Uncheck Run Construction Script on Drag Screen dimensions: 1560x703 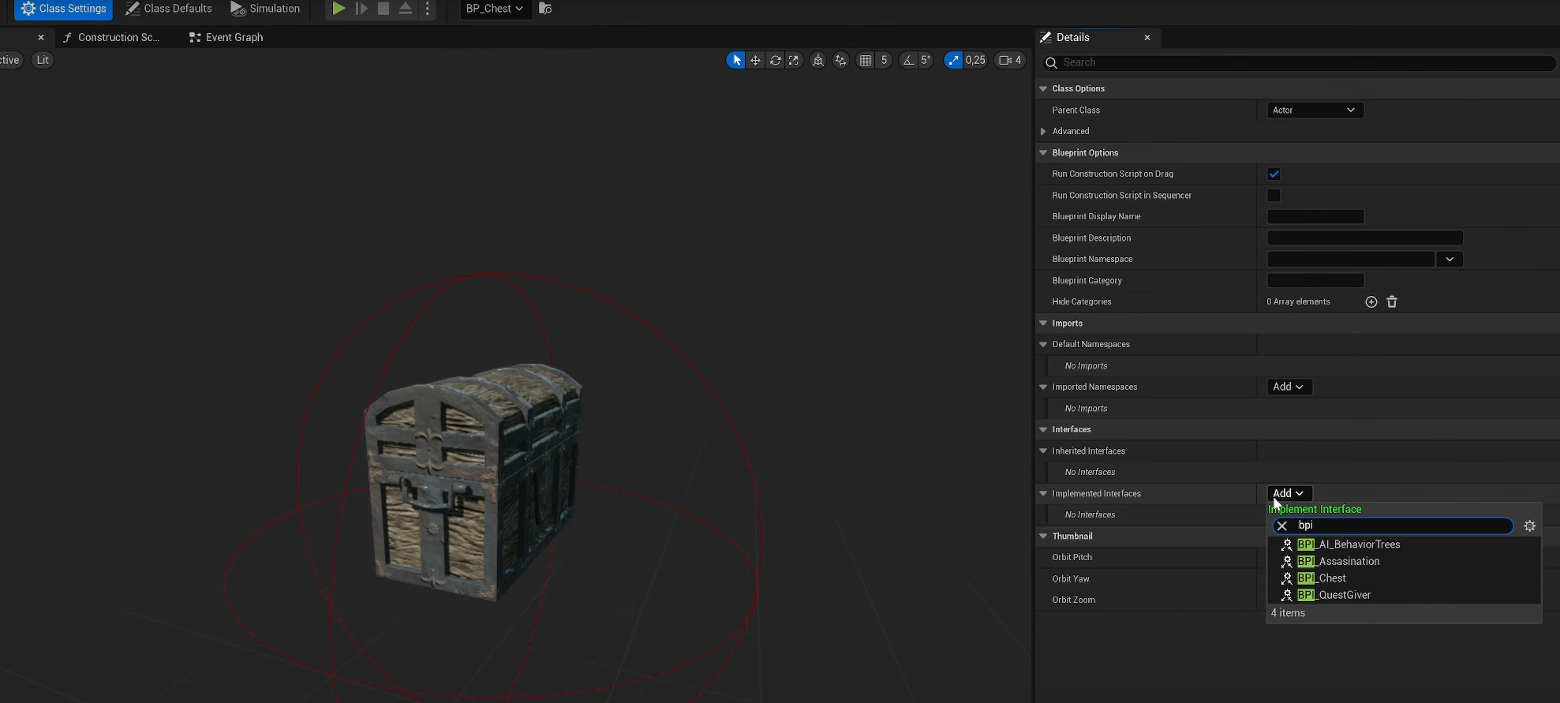[x=1274, y=174]
